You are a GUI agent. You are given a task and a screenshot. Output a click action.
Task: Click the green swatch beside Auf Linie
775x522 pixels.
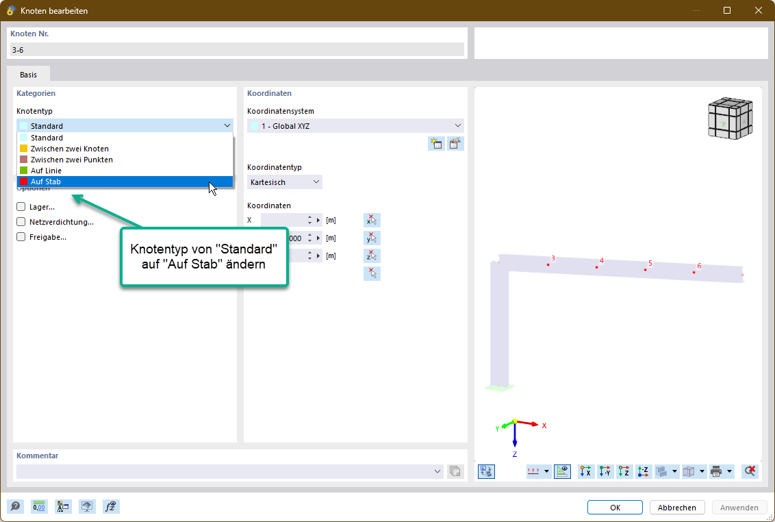[x=25, y=170]
